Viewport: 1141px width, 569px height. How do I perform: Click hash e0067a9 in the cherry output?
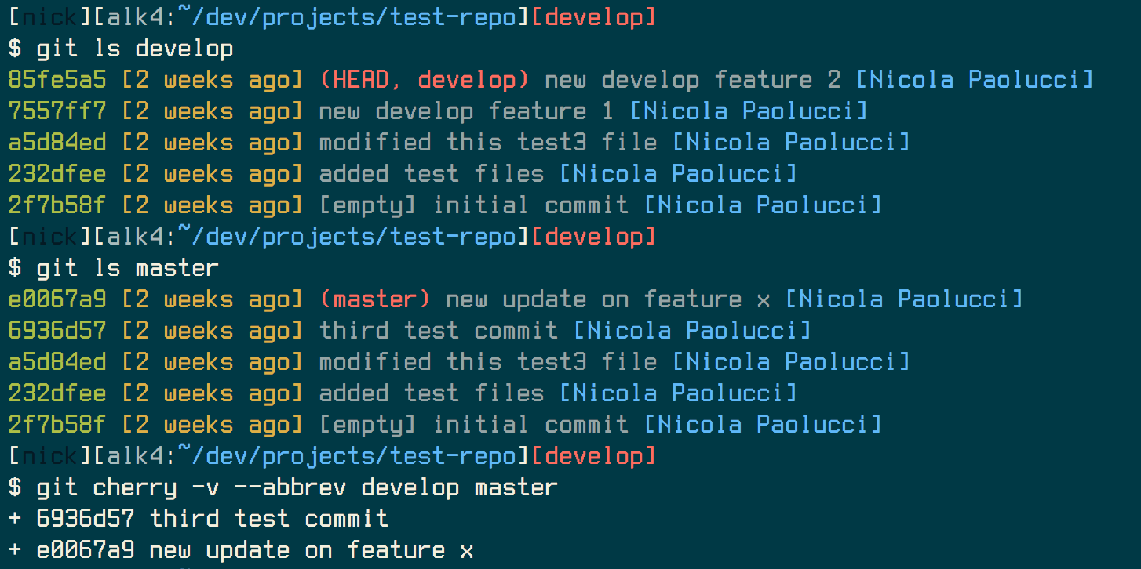(x=85, y=550)
